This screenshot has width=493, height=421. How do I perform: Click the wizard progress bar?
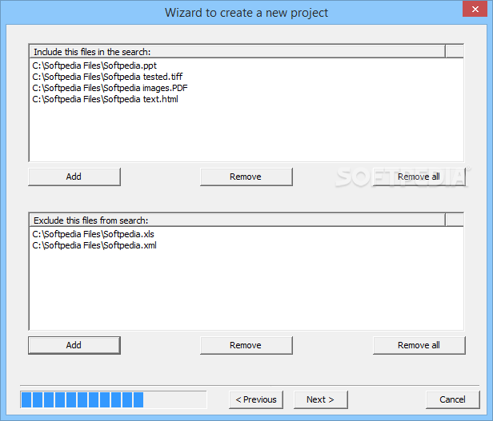[x=114, y=399]
